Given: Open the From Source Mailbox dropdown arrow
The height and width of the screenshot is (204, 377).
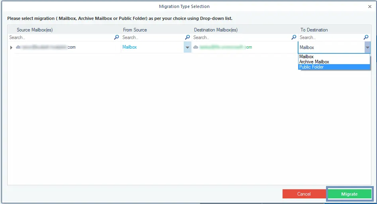Looking at the screenshot, I should (x=187, y=47).
